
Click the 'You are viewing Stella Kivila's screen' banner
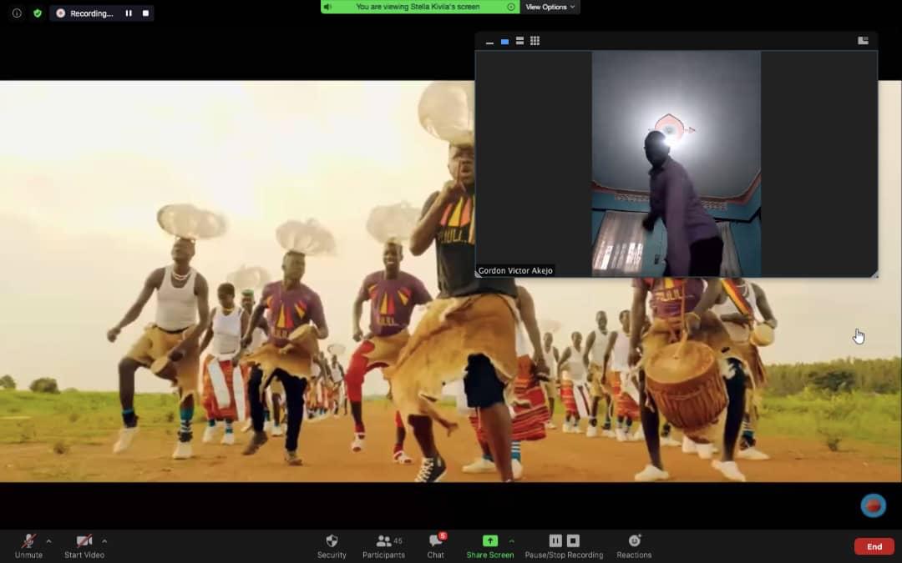coord(418,7)
